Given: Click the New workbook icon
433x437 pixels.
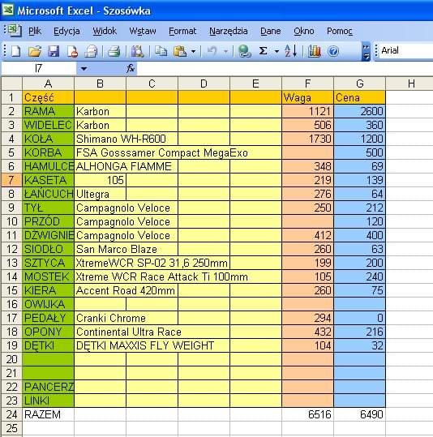Looking at the screenshot, I should (15, 51).
